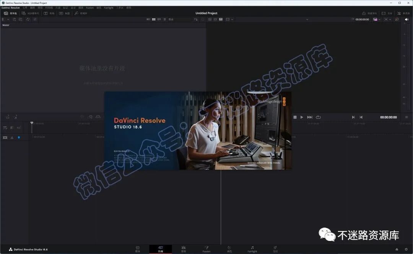This screenshot has height=254, width=413.
Task: Open the Effects library with wand icon
Action: pos(81,13)
